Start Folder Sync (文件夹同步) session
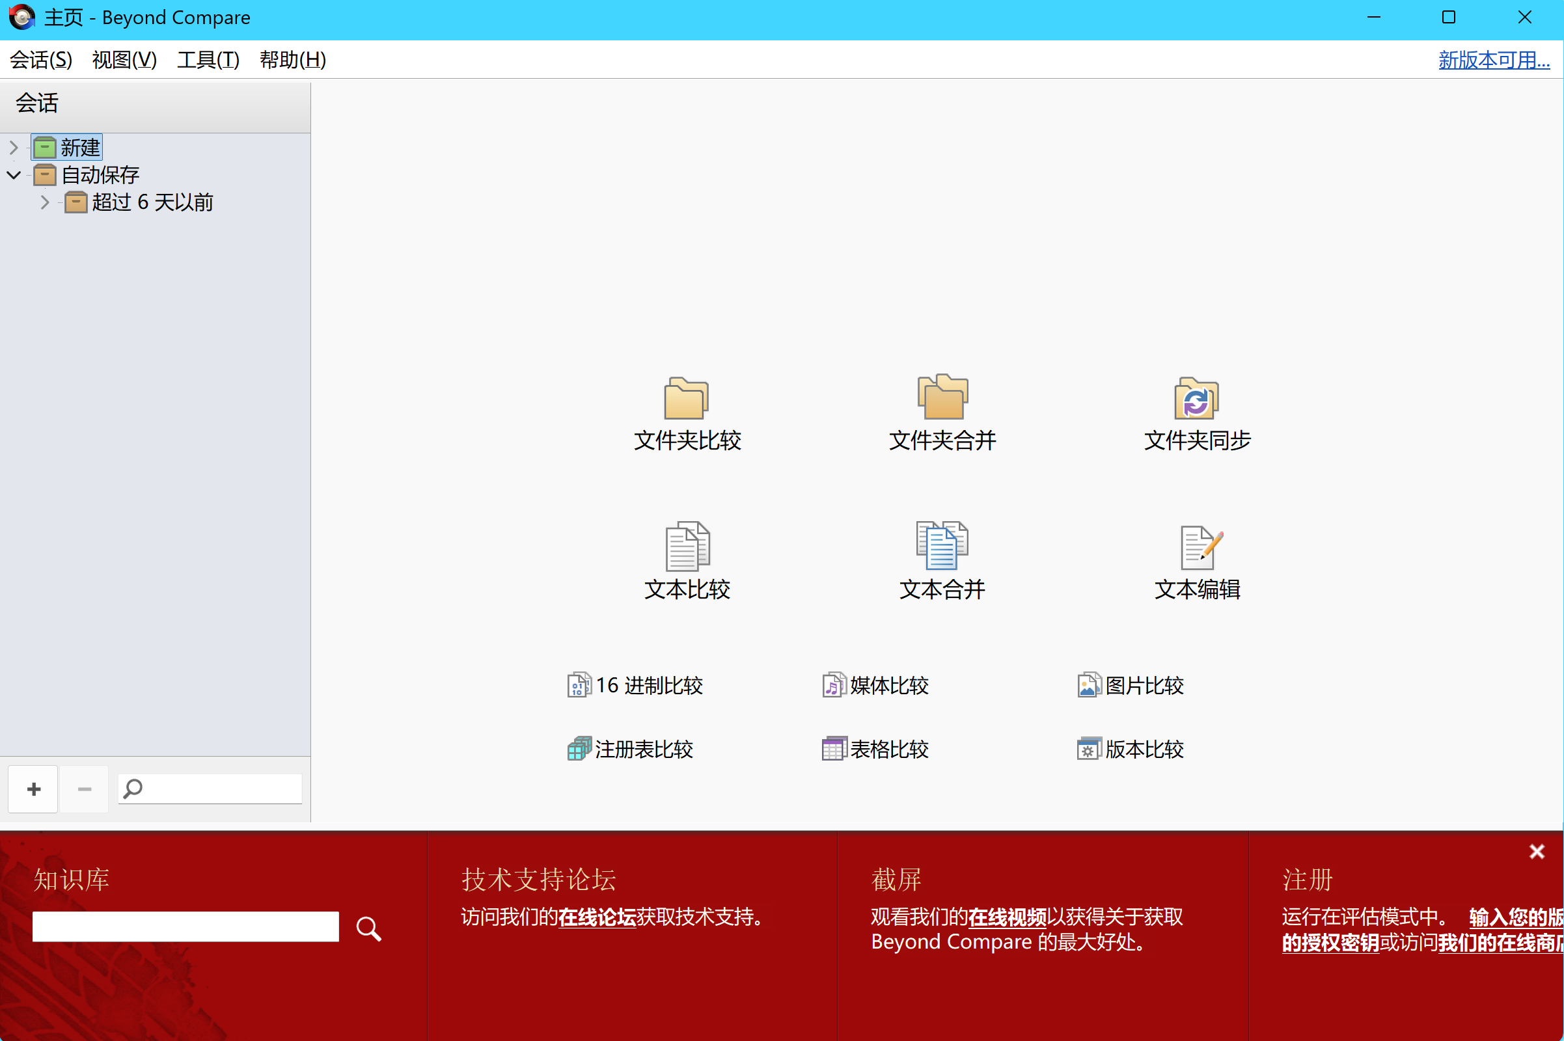The image size is (1564, 1041). pyautogui.click(x=1197, y=399)
